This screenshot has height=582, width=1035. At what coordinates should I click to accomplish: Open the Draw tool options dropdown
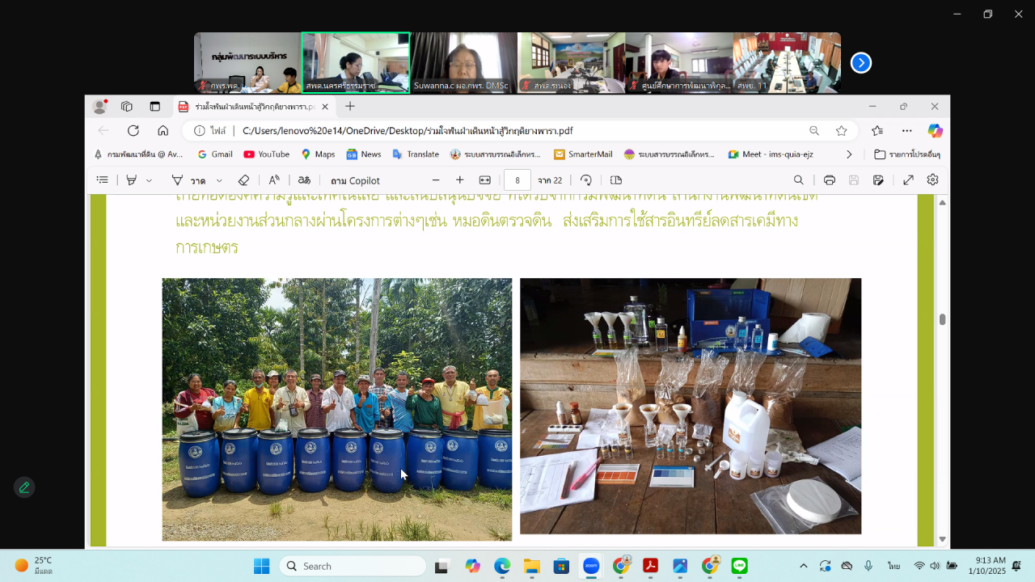tap(219, 180)
